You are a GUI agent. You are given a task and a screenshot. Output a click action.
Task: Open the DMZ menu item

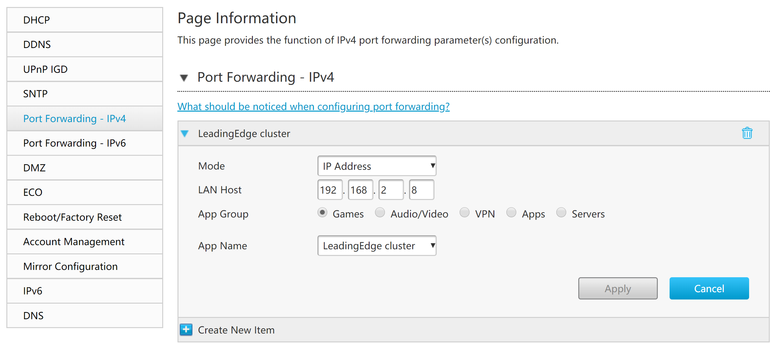pos(85,168)
